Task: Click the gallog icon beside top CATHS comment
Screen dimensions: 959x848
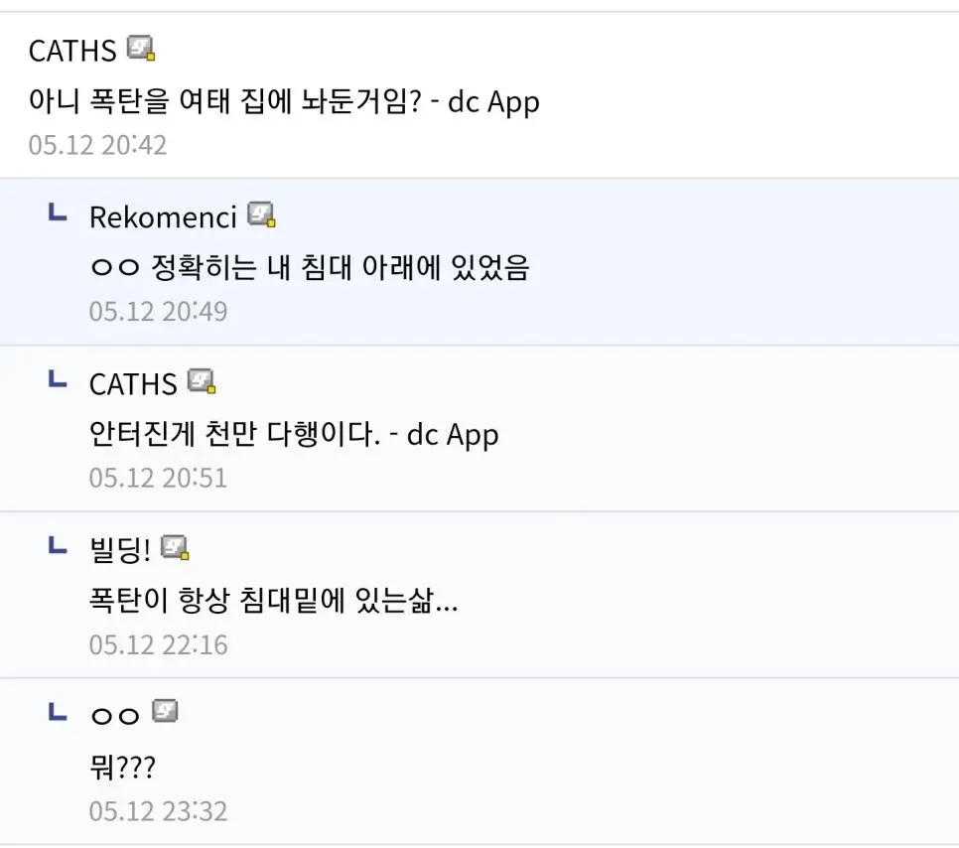Action: tap(141, 49)
